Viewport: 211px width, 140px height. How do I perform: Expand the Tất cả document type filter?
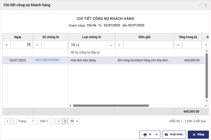click(x=91, y=45)
